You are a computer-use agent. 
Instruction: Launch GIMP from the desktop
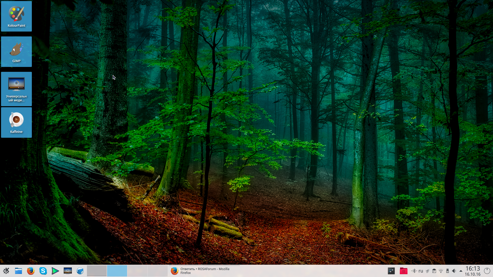point(16,52)
